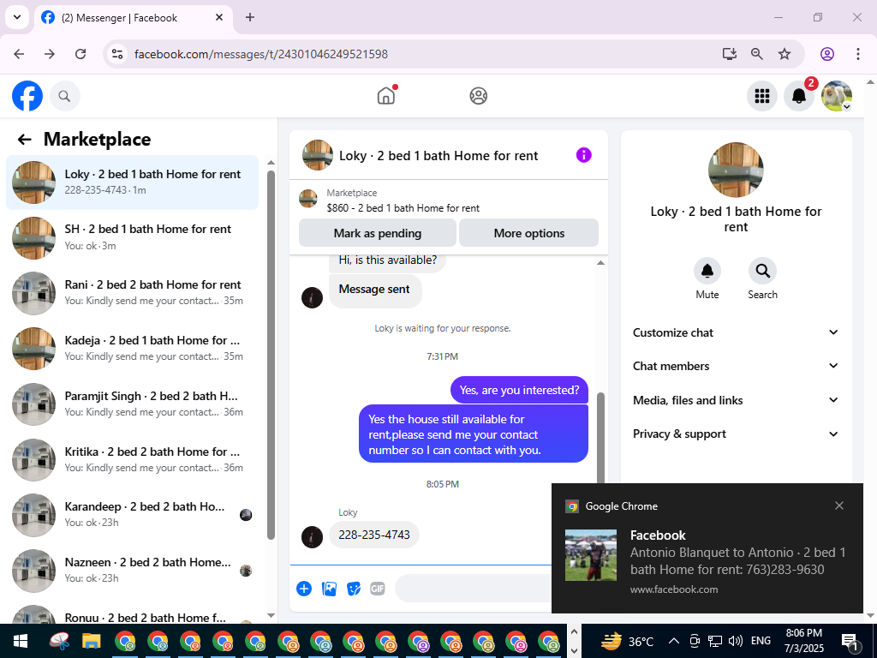This screenshot has height=658, width=877.
Task: Open Kadeja conversation
Action: (x=133, y=349)
